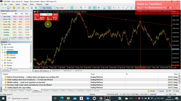The width and height of the screenshot is (181, 101).
Task: Click the 0.20 volume input field
Action: coord(46,15)
